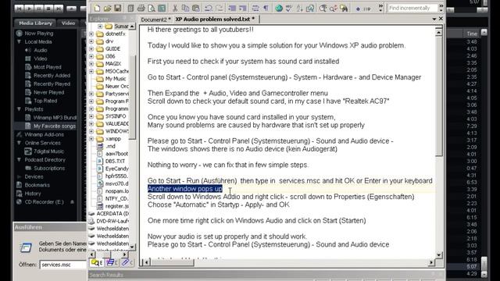Select Recently Added in Winamp library
Screen dimensions: 500x281
[x=52, y=76]
